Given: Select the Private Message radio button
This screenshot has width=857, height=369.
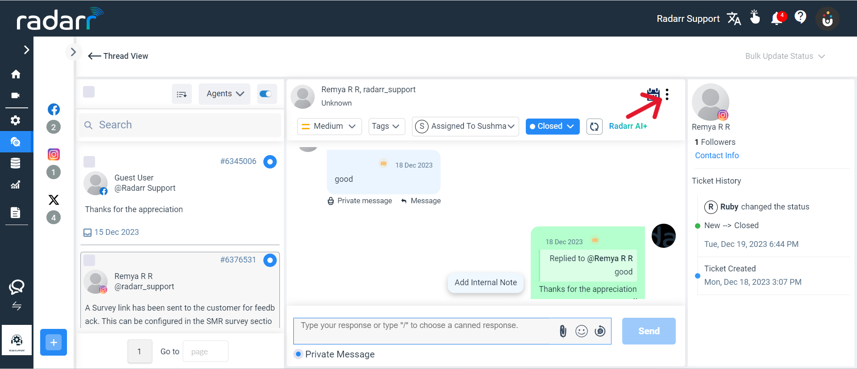Looking at the screenshot, I should click(x=298, y=354).
